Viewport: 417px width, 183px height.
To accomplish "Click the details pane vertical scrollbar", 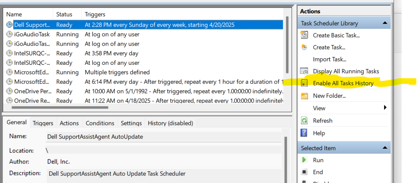I will [x=286, y=159].
